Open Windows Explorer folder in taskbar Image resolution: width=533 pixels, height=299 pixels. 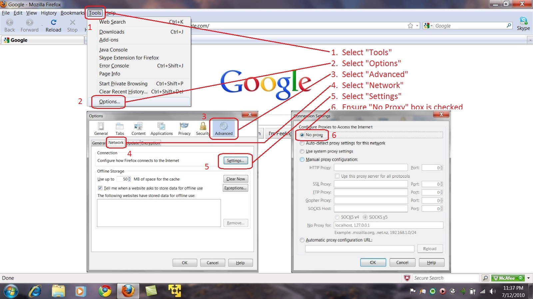(58, 291)
